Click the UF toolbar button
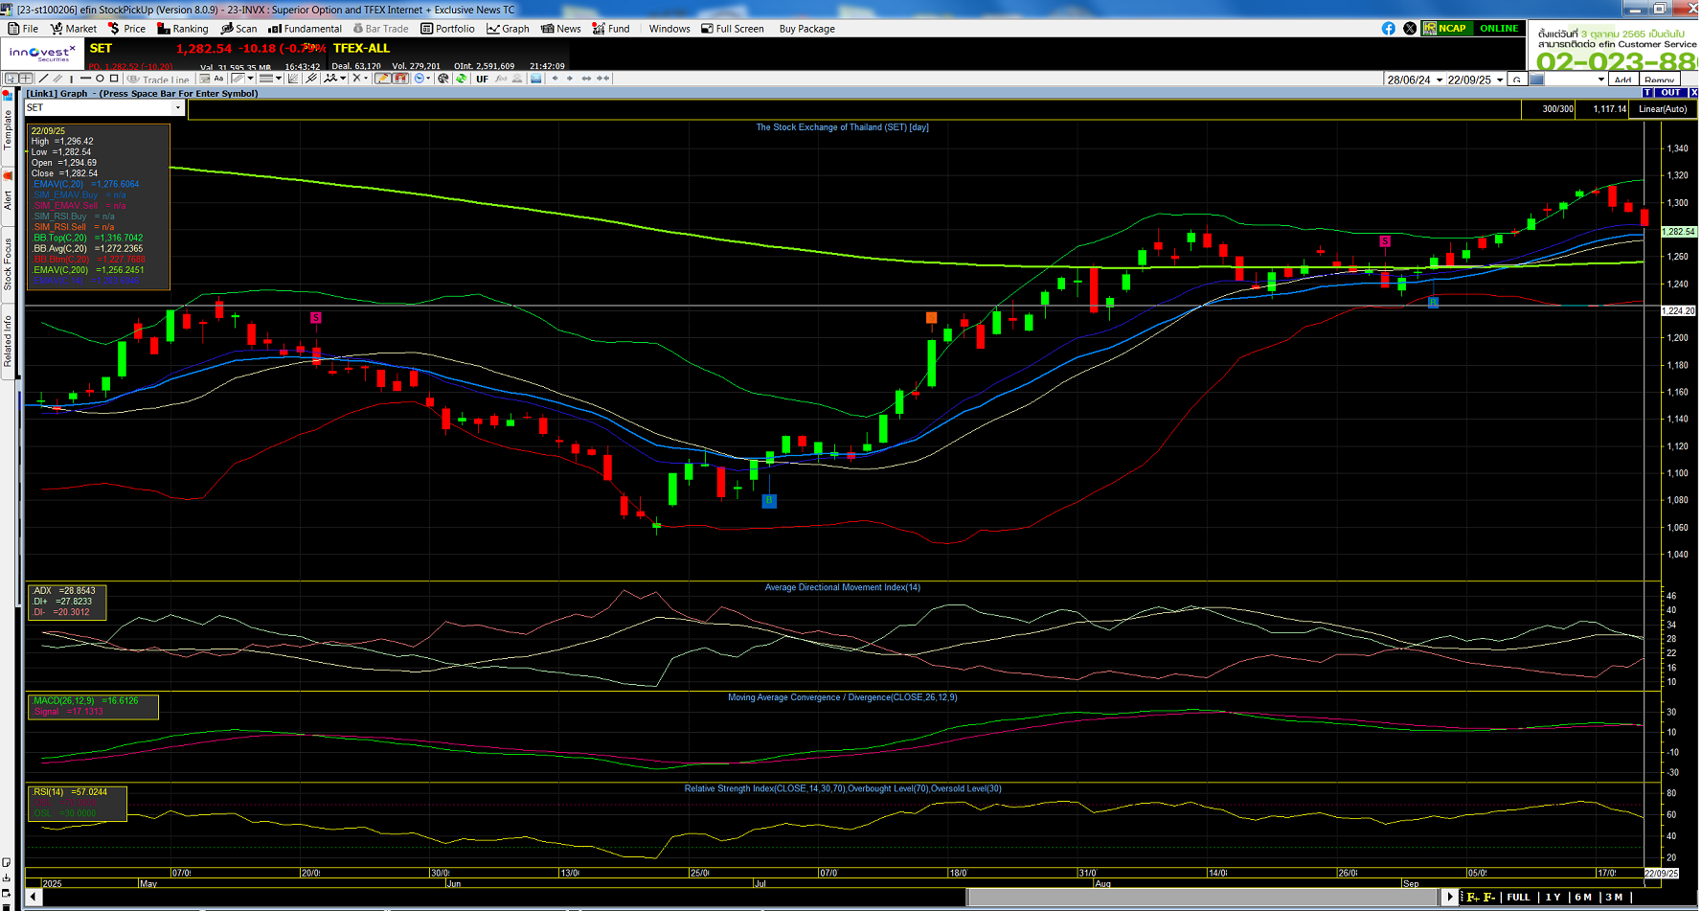 [x=482, y=79]
